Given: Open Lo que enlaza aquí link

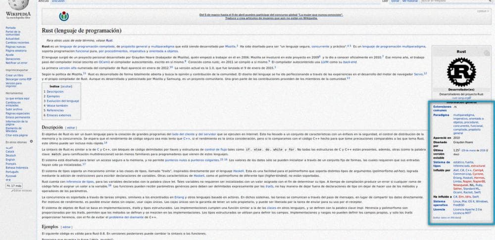Looking at the screenshot, I should [x=17, y=99].
